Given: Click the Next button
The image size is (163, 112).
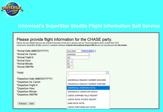Looking at the screenshot, I should pos(32,103).
